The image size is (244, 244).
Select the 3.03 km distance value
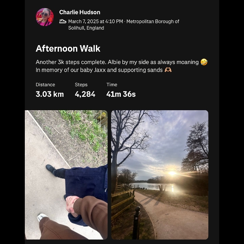pyautogui.click(x=50, y=94)
